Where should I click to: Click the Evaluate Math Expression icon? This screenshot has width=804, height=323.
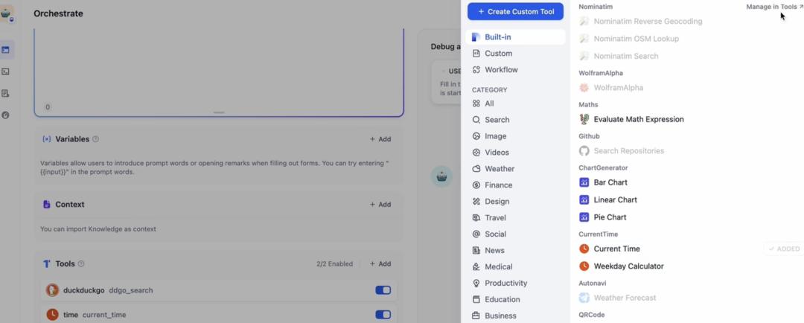click(x=584, y=120)
